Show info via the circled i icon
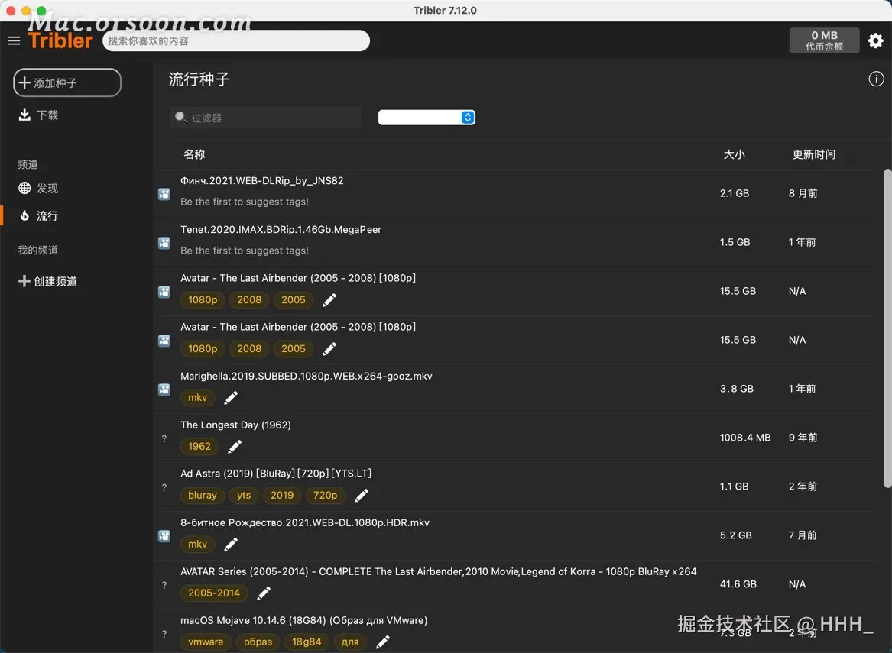892x653 pixels. (876, 79)
